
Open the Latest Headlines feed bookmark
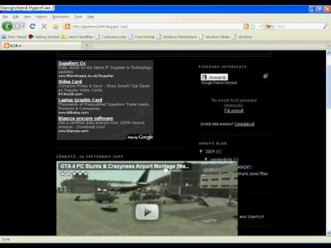click(x=77, y=37)
